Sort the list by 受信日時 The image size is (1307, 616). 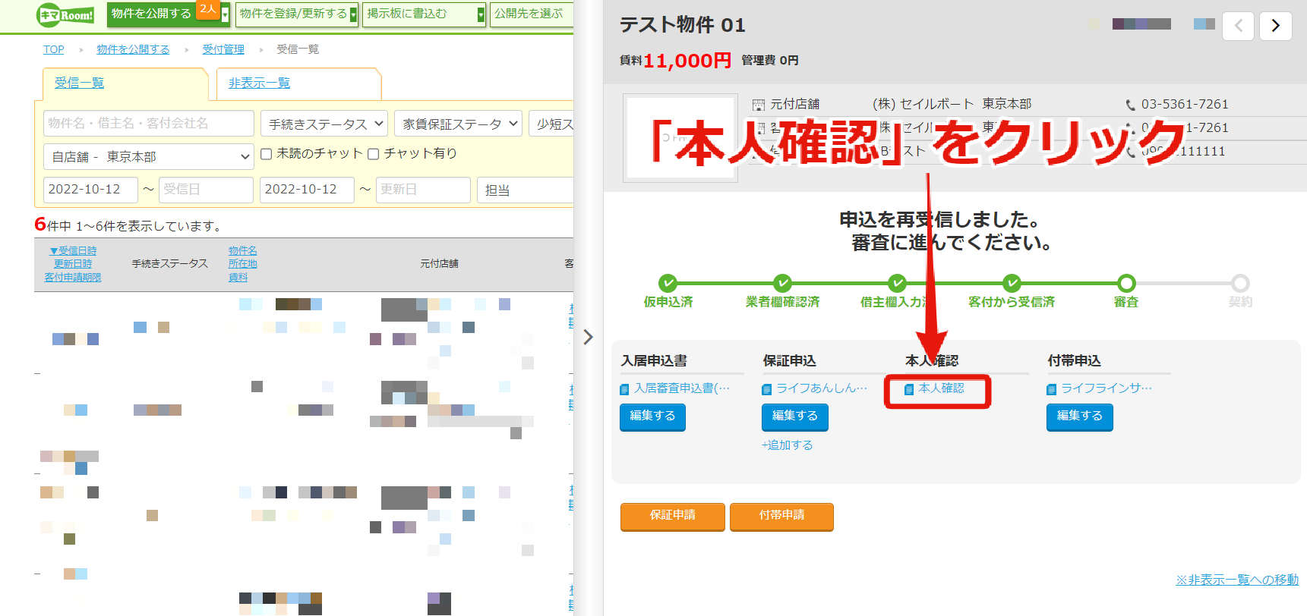(x=73, y=250)
